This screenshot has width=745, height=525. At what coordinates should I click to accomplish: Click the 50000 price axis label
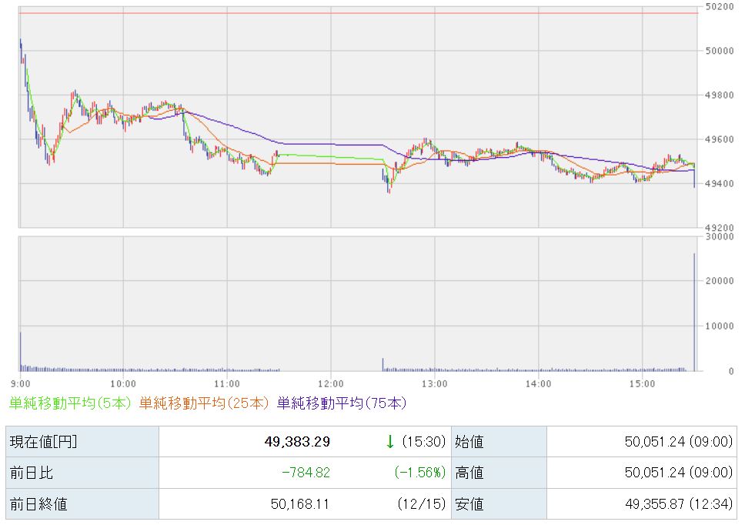point(720,51)
